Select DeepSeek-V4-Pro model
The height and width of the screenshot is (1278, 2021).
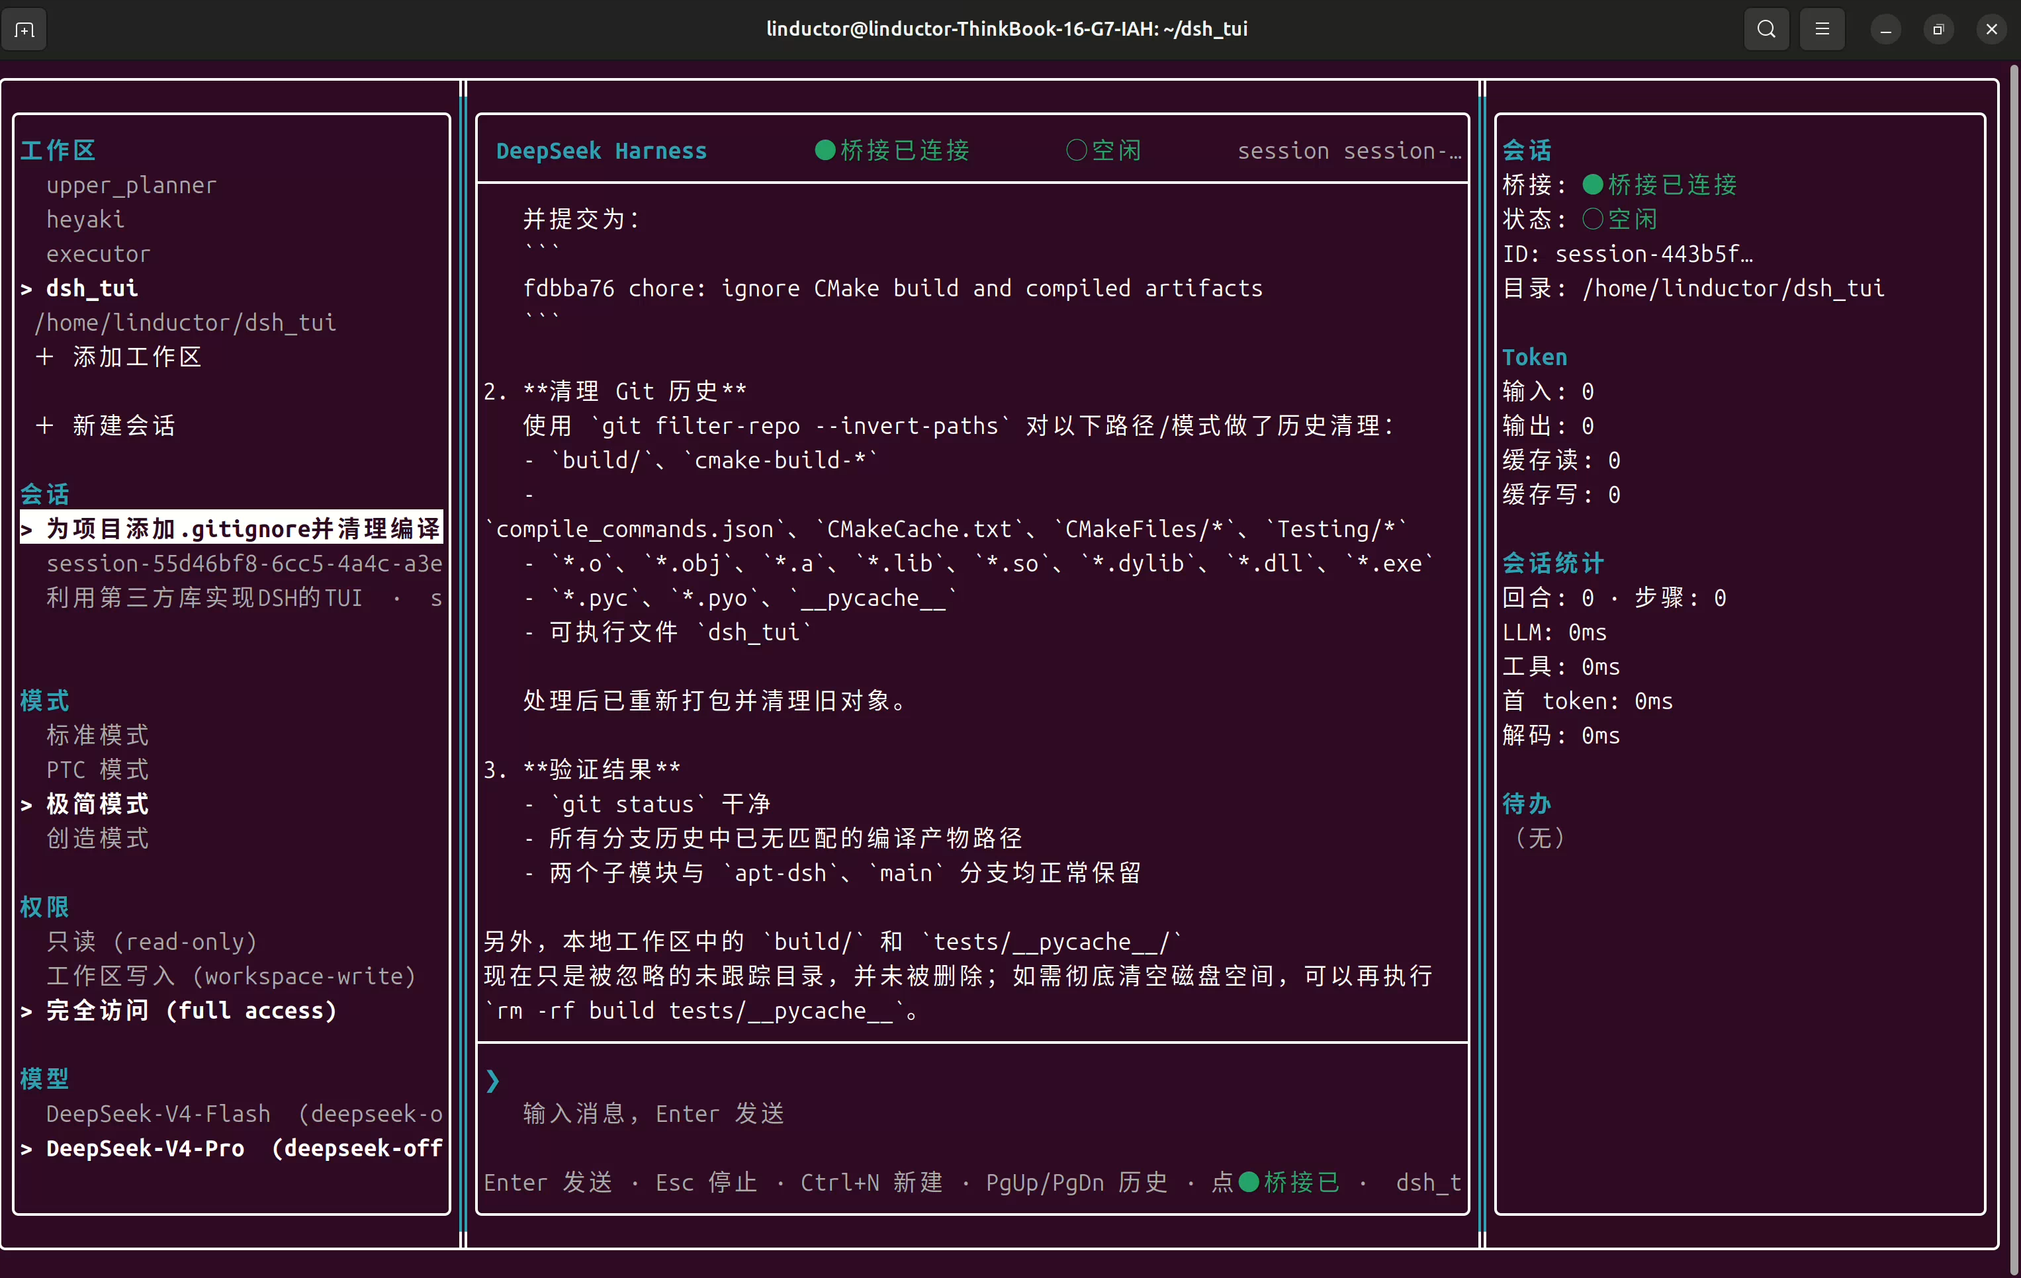pos(244,1148)
